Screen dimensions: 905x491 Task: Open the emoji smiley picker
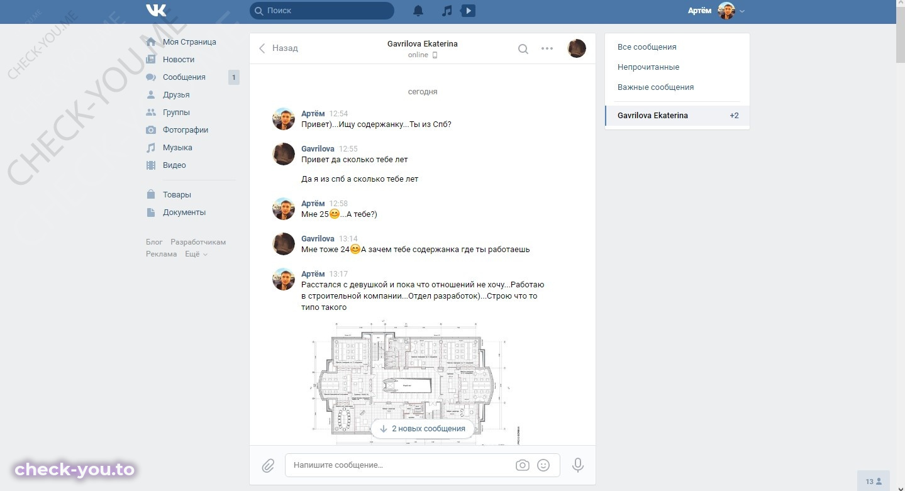pos(543,465)
